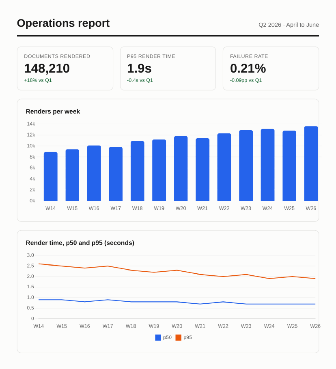Click the W14 bar in Renders per week
Viewport: 336px width, 369px height.
[51, 176]
